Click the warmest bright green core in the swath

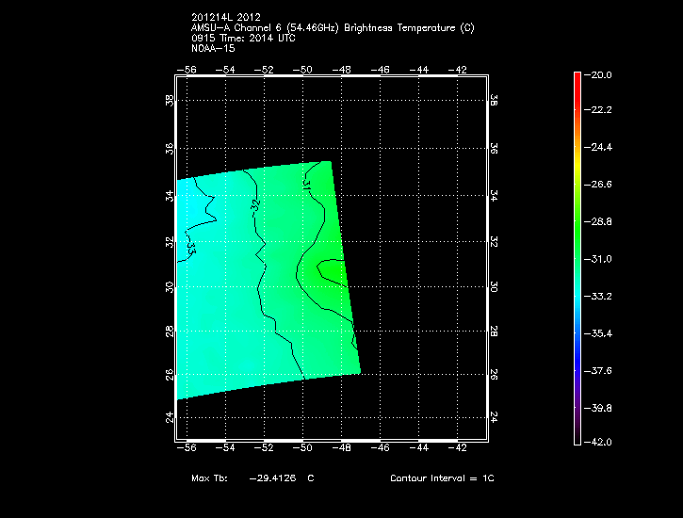point(332,271)
